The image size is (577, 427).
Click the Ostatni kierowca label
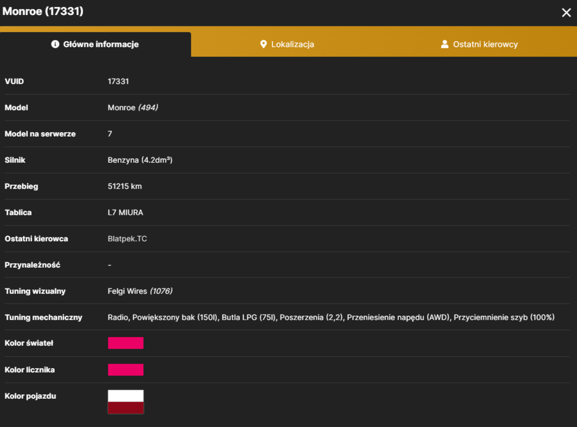[x=36, y=238]
